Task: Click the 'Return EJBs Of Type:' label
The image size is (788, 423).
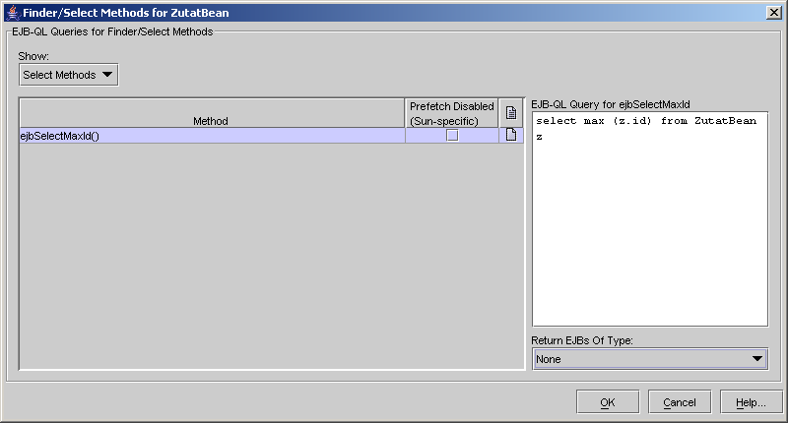Action: [582, 340]
